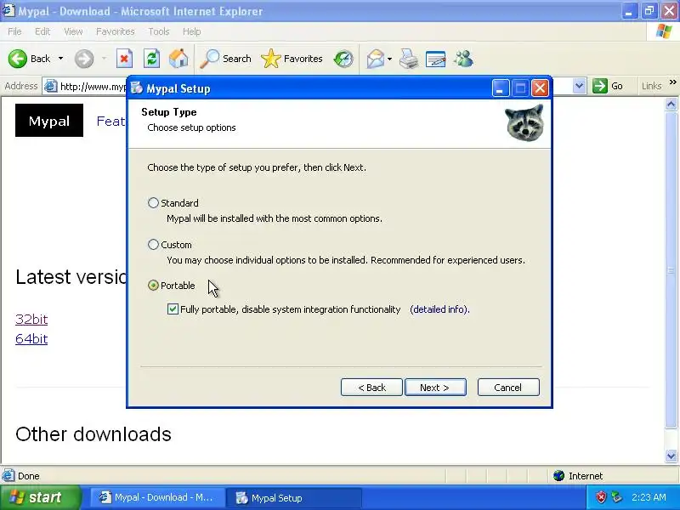The image size is (680, 510).
Task: Click the Mail envelope icon
Action: 375,59
